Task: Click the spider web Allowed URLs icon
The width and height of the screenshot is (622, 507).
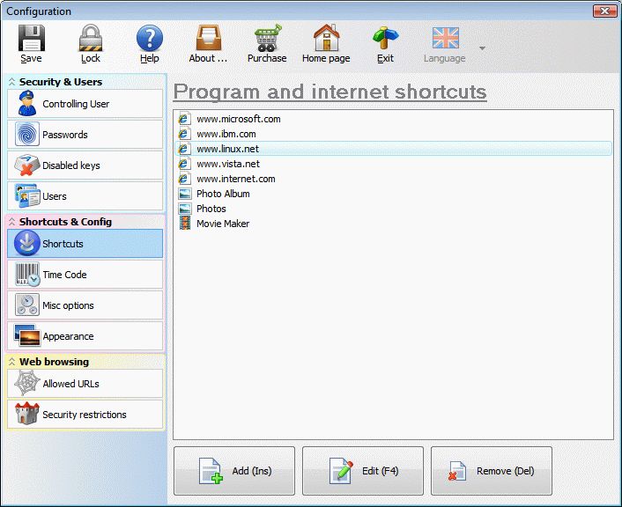Action: click(x=27, y=383)
